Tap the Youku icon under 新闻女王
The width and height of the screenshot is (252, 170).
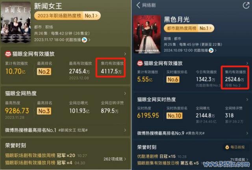(x=84, y=40)
